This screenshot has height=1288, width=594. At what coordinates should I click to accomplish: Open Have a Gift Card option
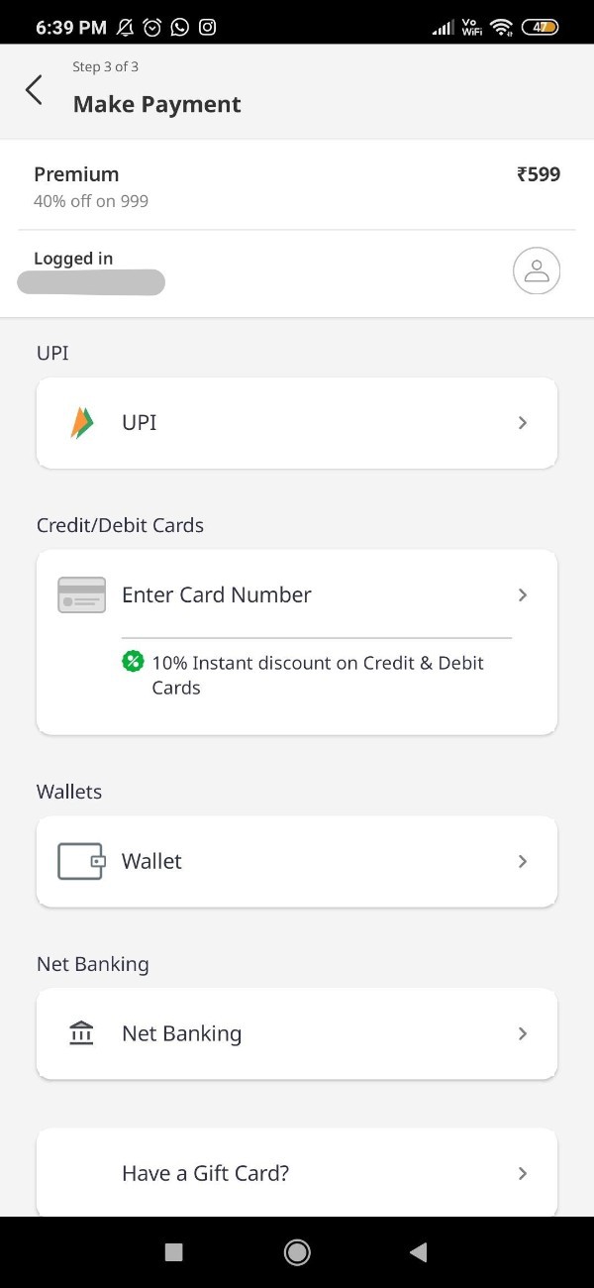click(x=297, y=1173)
